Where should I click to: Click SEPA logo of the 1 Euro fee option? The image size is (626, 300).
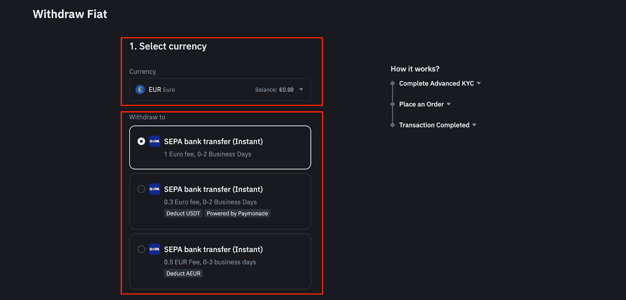click(155, 141)
